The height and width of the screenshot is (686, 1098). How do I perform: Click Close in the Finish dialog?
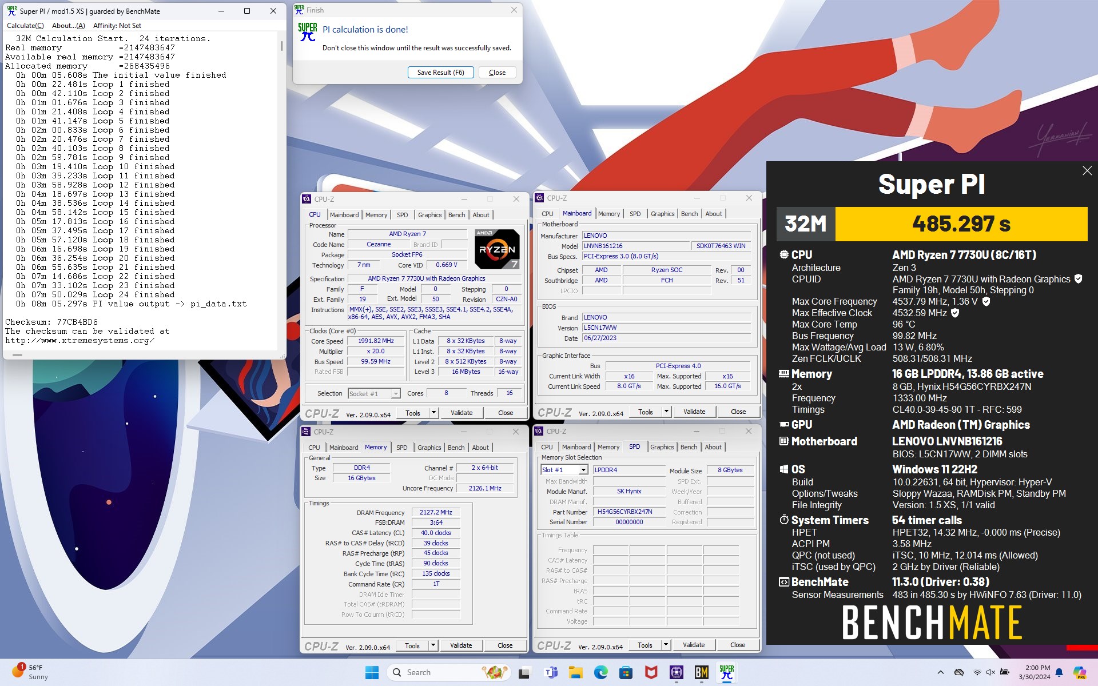click(x=497, y=73)
